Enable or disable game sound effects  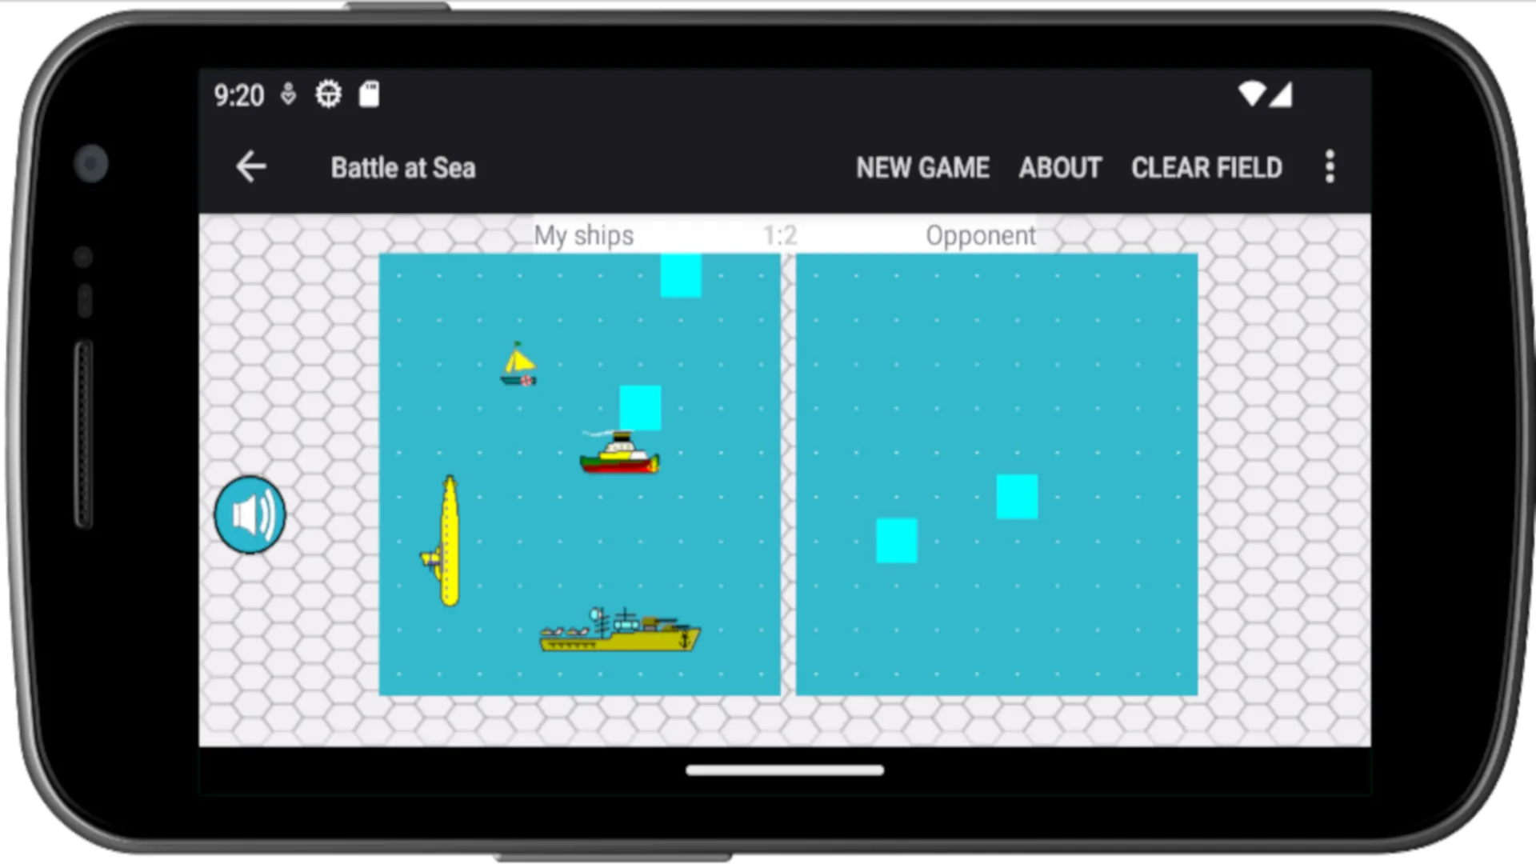[x=250, y=514]
